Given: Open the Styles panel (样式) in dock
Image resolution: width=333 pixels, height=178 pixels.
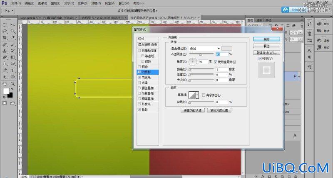Looking at the screenshot, I should click(x=323, y=48).
